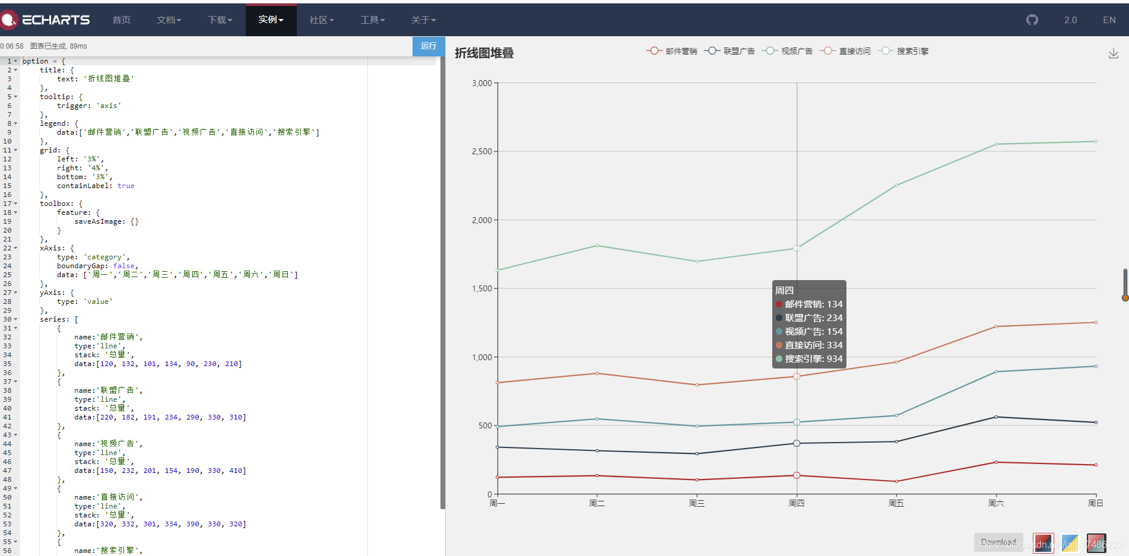Click the save-as-image download icon
Viewport: 1129px width, 556px height.
click(x=1114, y=53)
